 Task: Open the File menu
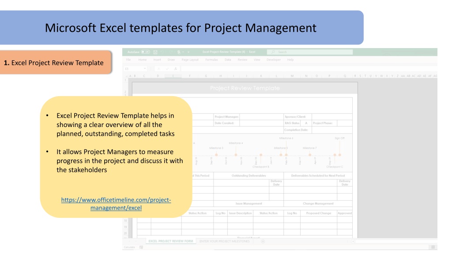coord(128,60)
